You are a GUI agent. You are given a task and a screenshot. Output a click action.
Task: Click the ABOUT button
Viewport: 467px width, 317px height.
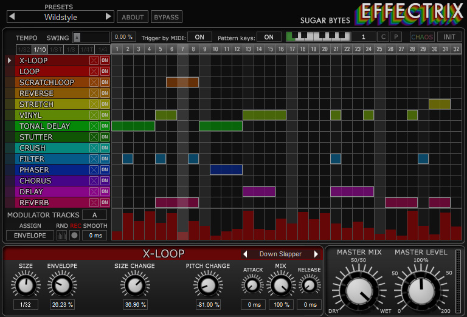pyautogui.click(x=132, y=17)
